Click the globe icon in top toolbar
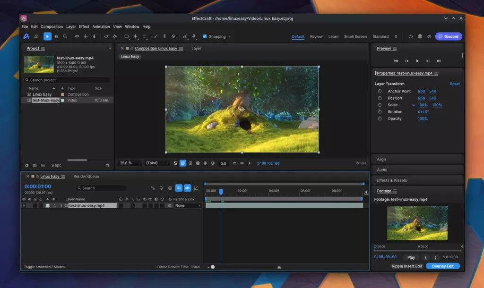 tap(420, 36)
